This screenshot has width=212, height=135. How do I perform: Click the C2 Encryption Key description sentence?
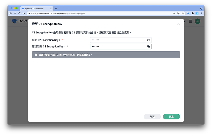tap(82, 32)
